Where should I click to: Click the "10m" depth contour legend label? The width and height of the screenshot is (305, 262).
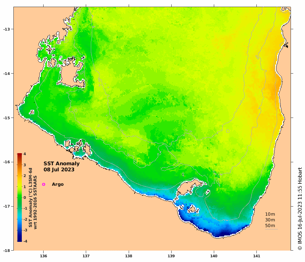(270, 214)
